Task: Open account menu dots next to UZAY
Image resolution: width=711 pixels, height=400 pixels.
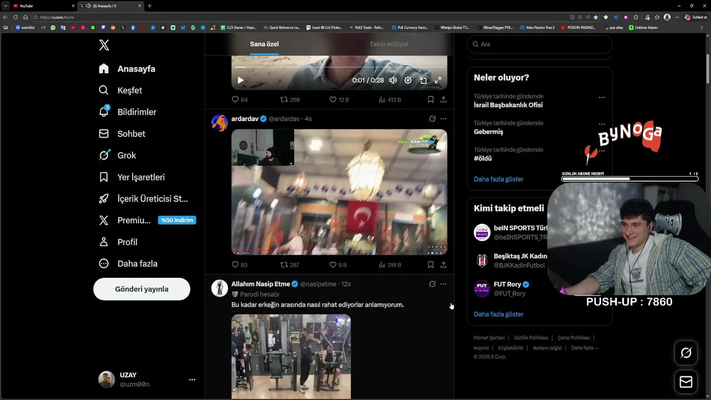Action: point(192,379)
